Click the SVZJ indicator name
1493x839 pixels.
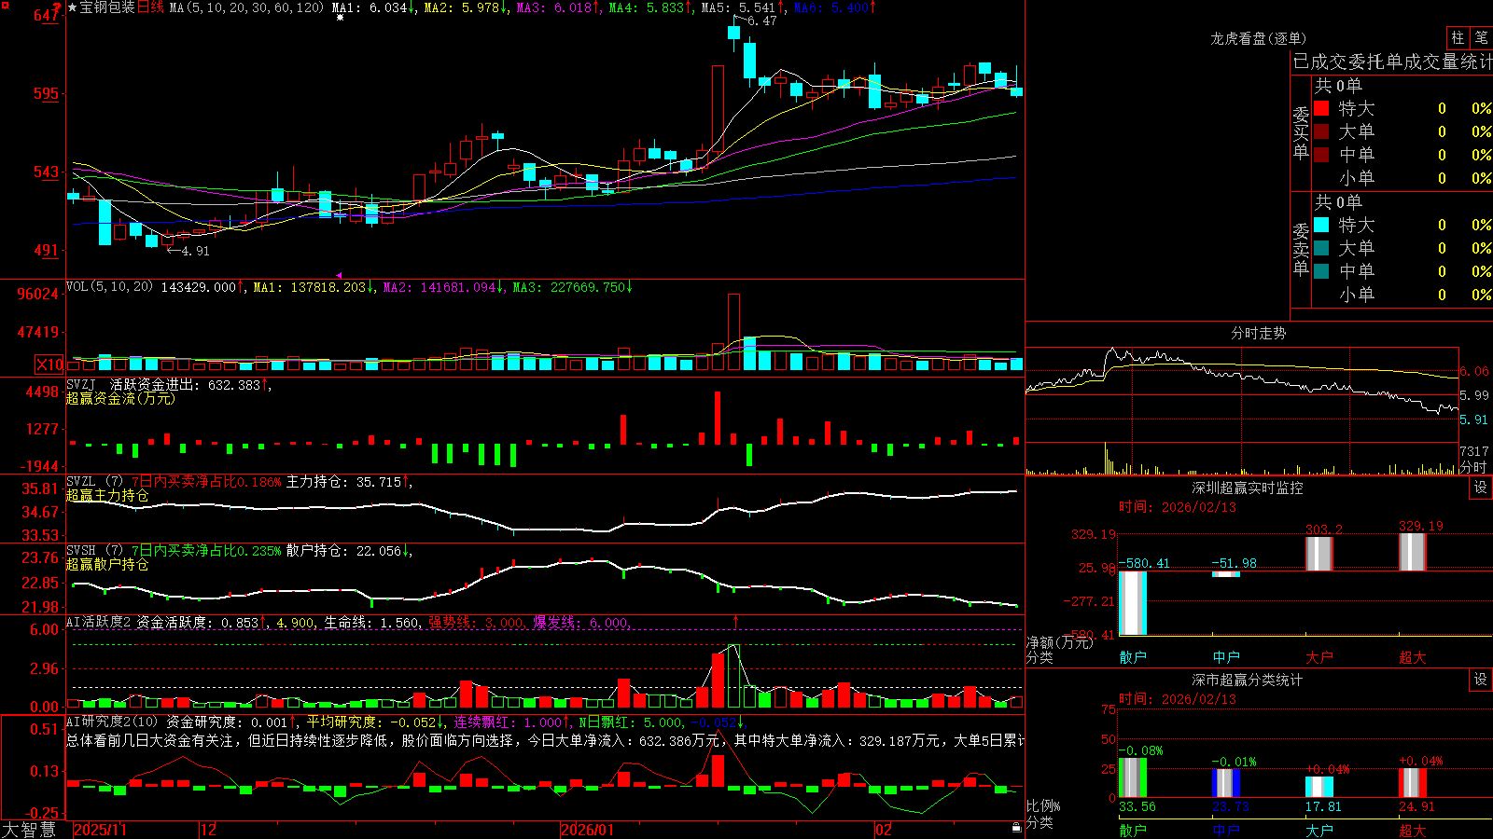tap(81, 384)
